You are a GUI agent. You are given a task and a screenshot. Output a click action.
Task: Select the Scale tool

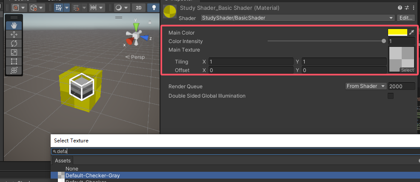(14, 52)
